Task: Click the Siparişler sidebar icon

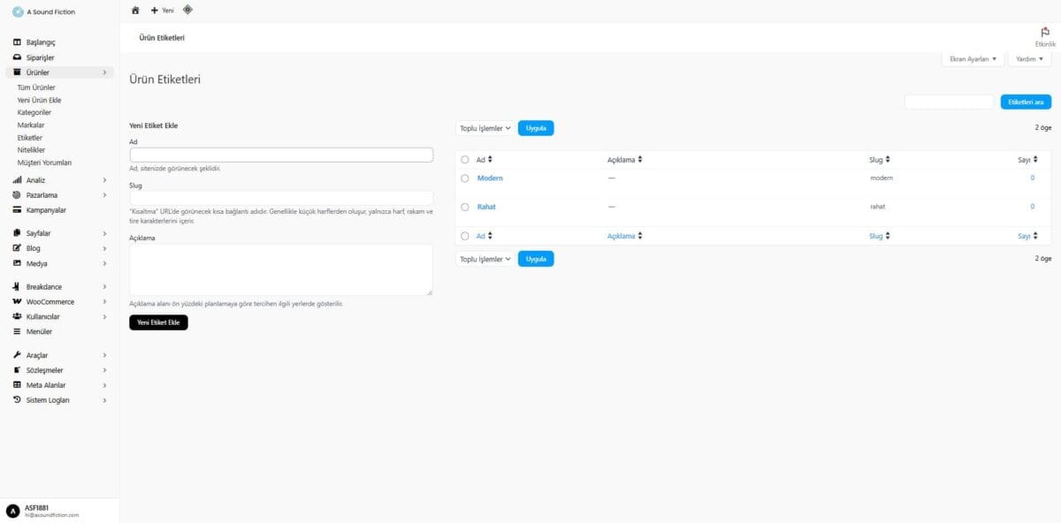Action: point(17,57)
